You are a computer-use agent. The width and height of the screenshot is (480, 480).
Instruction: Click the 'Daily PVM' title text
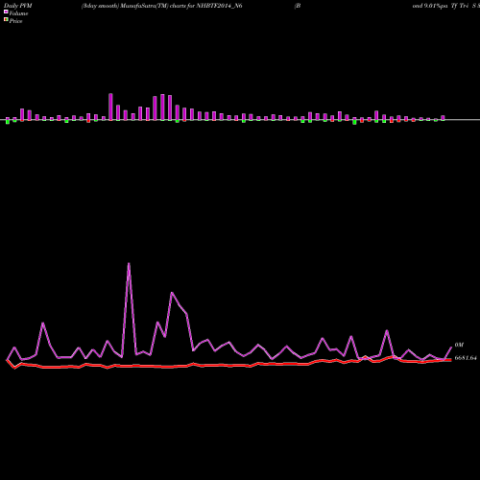18,6
